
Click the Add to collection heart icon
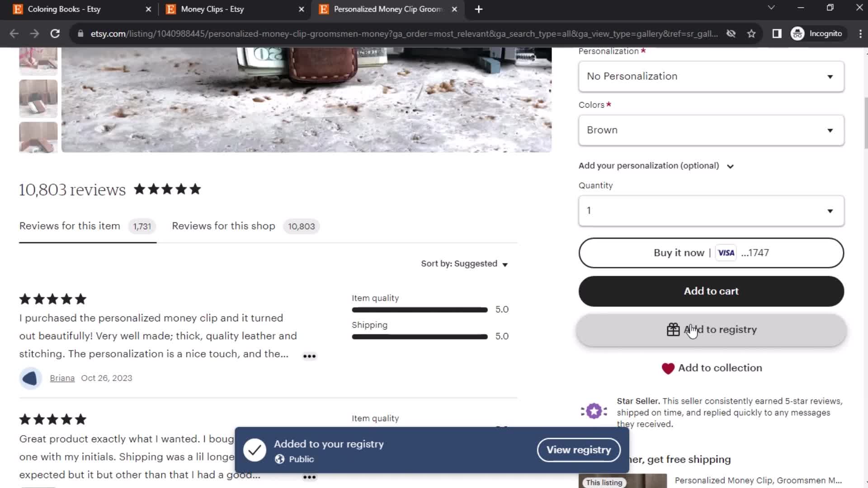[x=668, y=368]
